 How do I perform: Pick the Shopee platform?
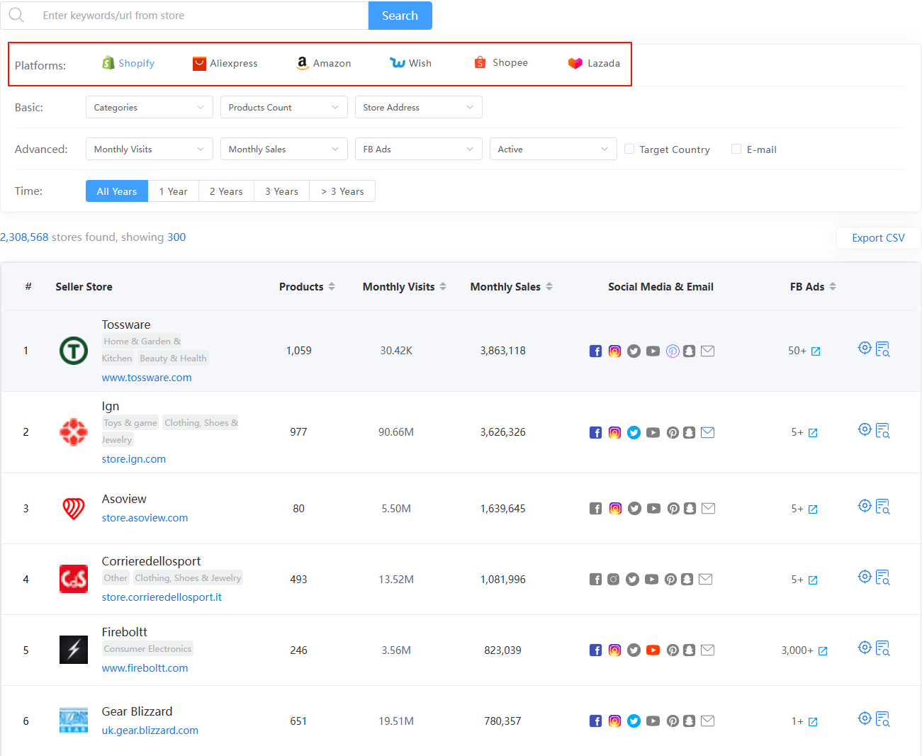tap(501, 62)
